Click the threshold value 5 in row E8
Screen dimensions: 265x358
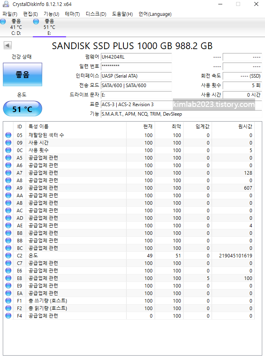[208, 278]
